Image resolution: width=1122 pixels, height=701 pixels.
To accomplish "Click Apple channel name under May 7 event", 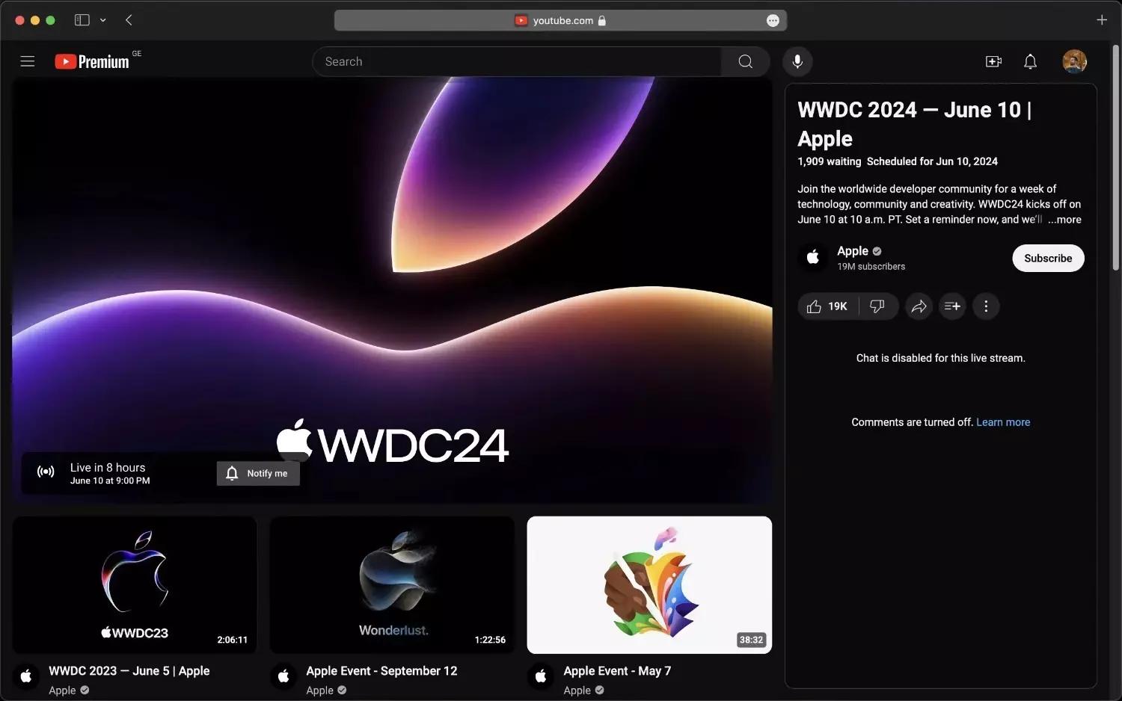I will click(x=577, y=691).
